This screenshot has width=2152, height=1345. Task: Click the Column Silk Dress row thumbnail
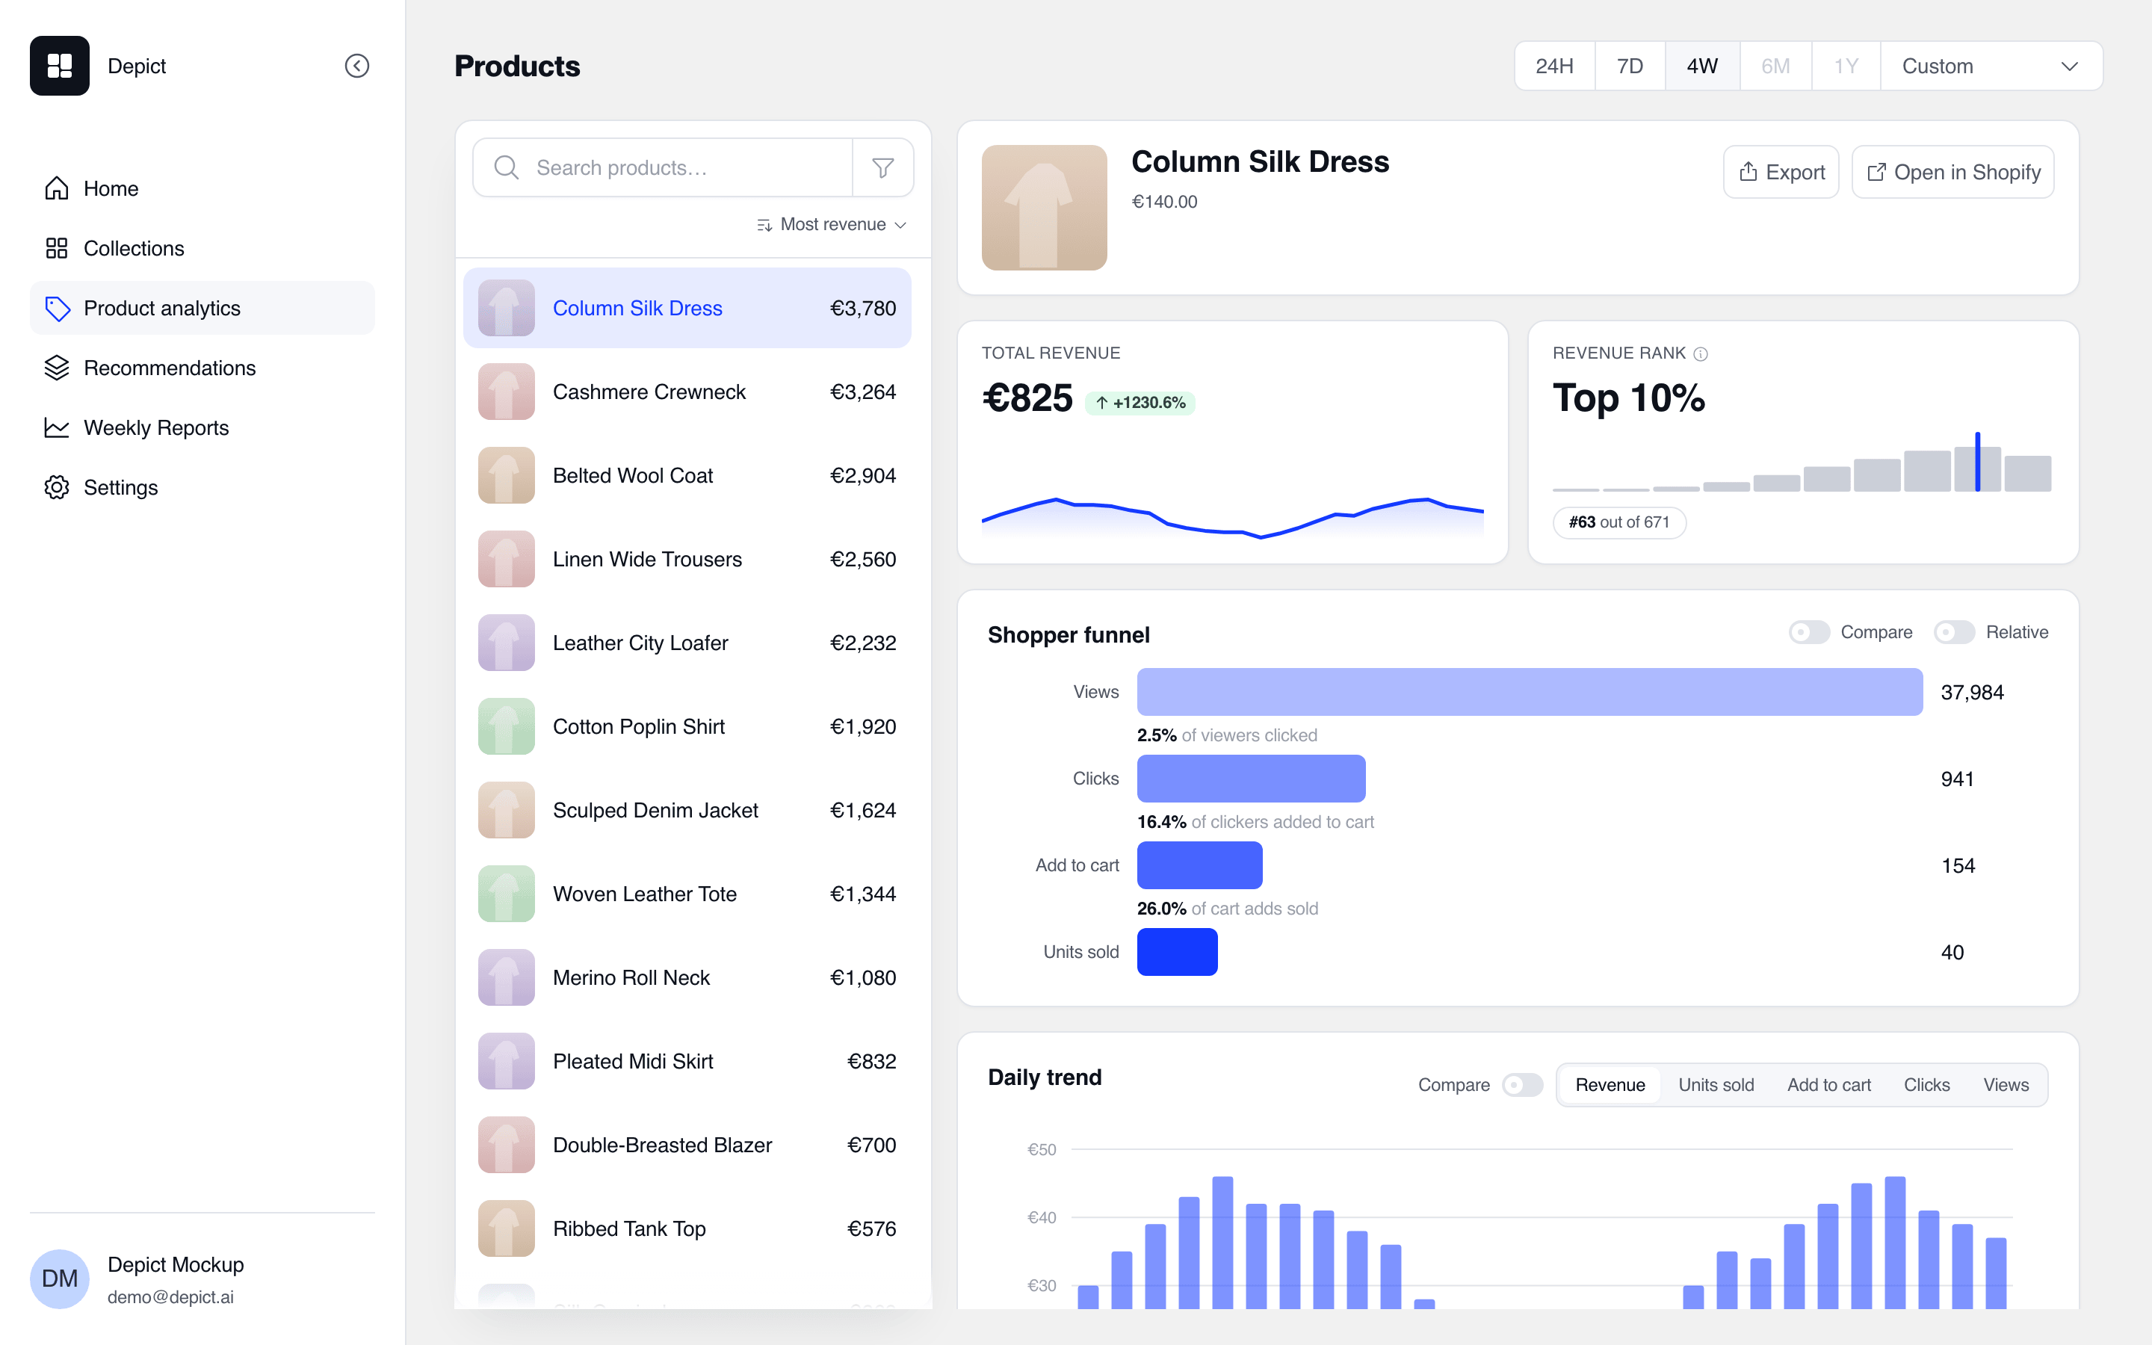click(x=506, y=308)
